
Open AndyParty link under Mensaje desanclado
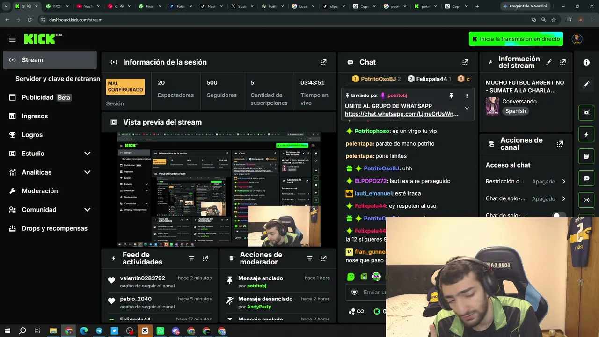[259, 307]
